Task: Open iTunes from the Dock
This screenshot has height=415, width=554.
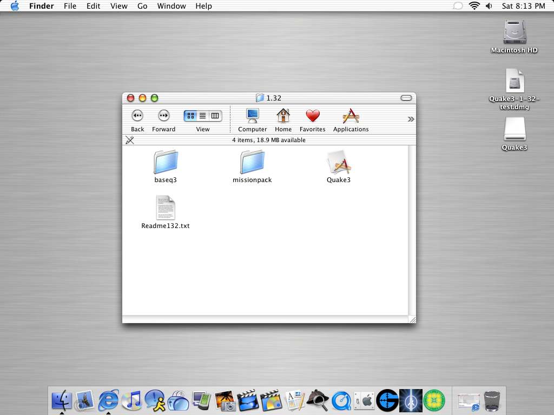Action: tap(131, 400)
